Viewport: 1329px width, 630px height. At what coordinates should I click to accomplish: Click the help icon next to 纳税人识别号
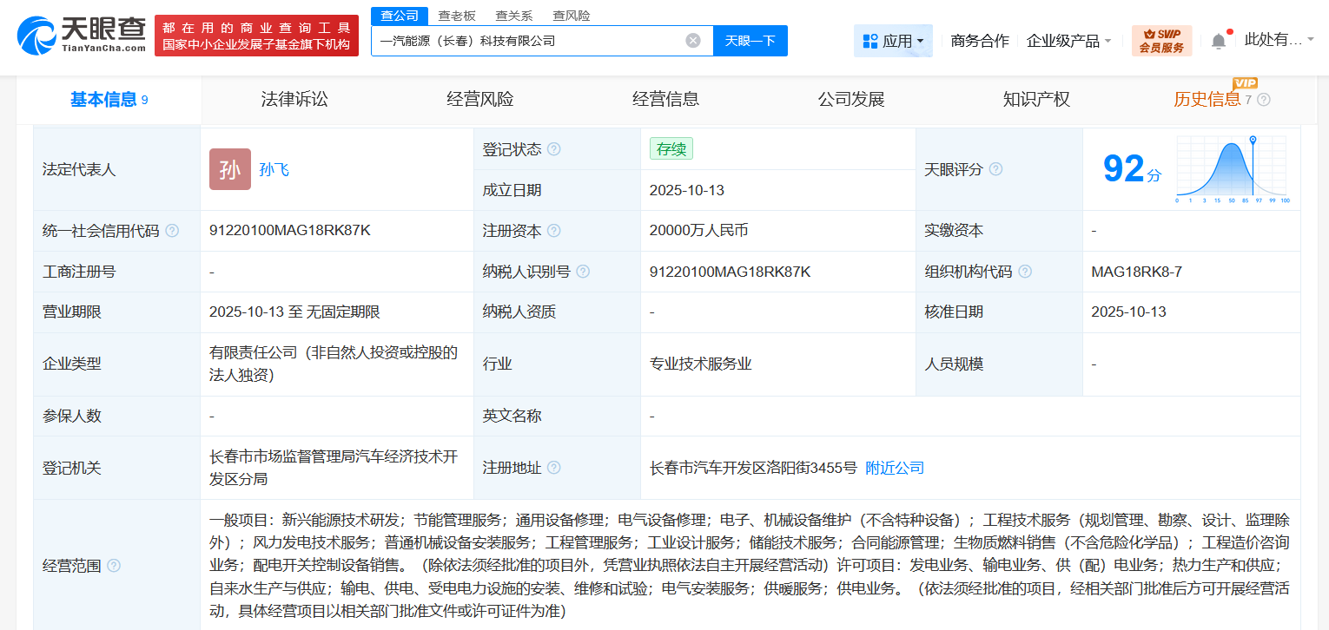(x=584, y=271)
